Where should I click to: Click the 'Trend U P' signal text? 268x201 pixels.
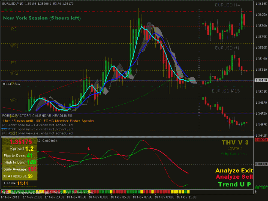coord(235,184)
